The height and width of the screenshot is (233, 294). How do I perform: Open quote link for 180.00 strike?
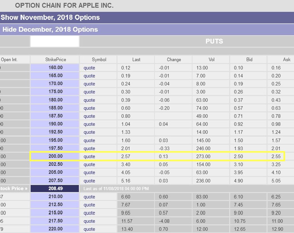point(89,100)
